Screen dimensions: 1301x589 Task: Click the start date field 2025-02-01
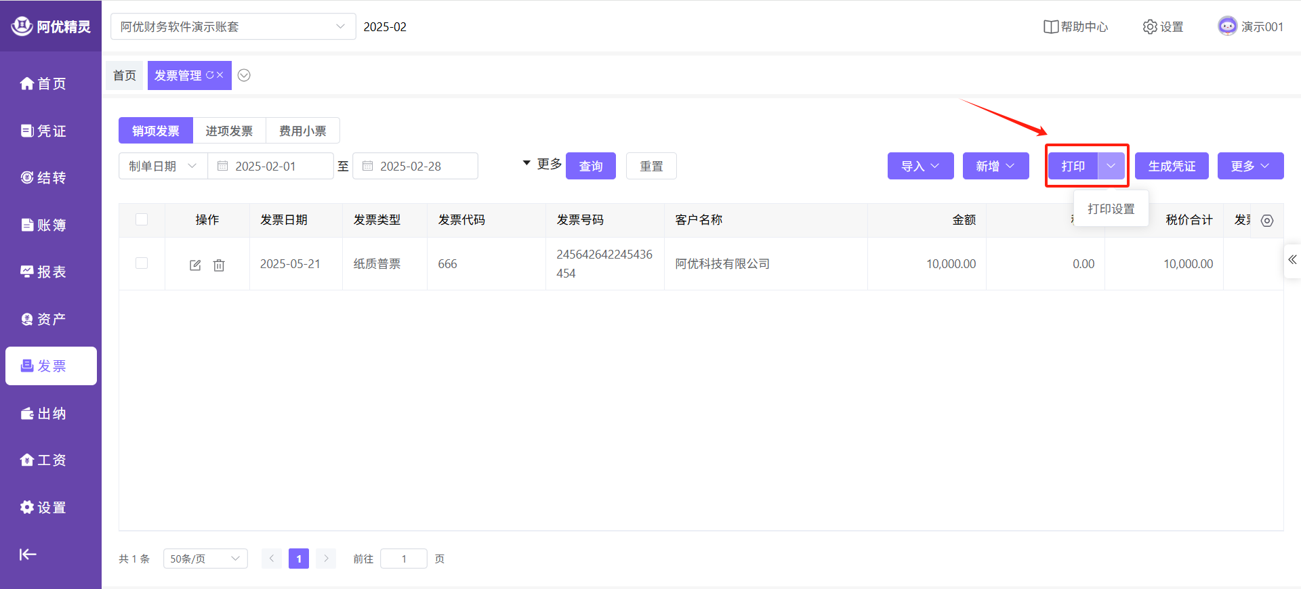[x=270, y=166]
